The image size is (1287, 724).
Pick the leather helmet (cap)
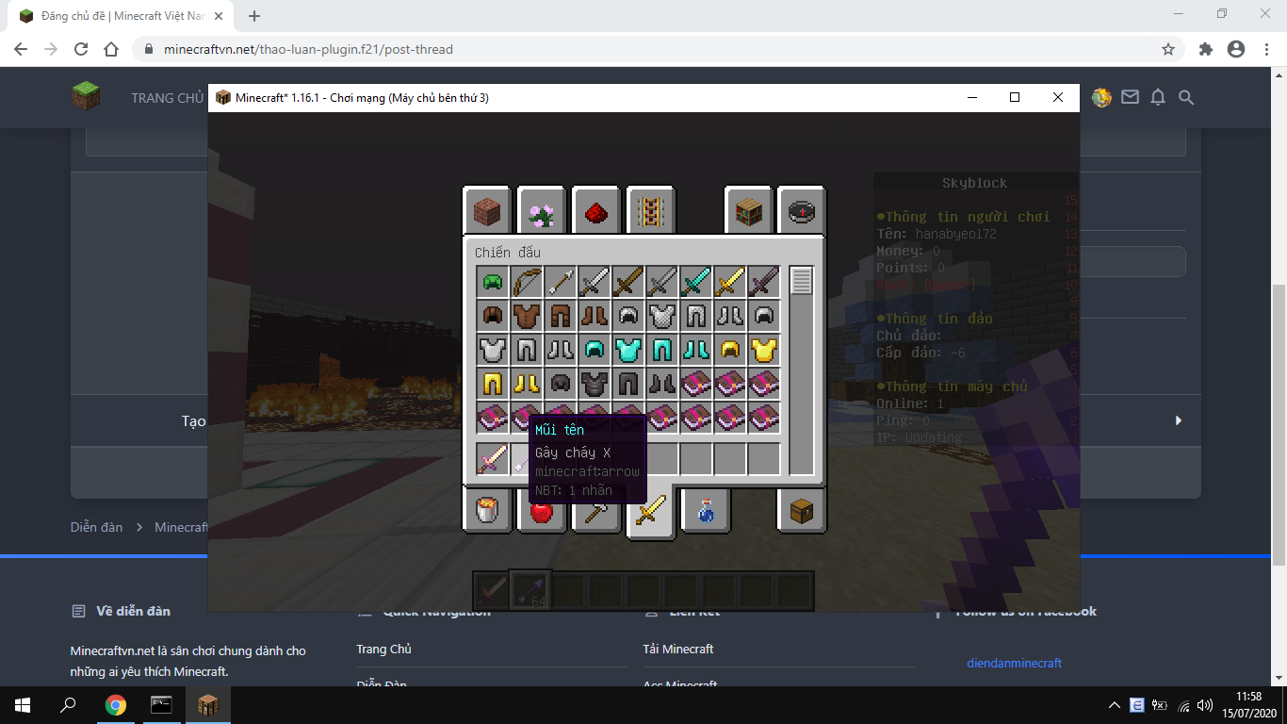(493, 316)
